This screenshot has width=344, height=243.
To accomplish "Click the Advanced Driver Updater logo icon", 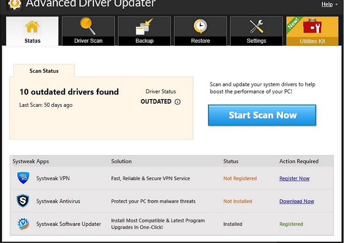I will click(15, 4).
